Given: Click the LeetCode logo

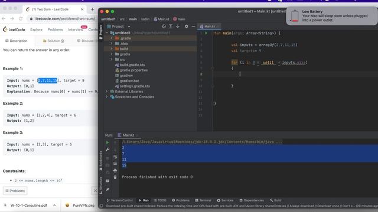Looking at the screenshot, I should [14, 29].
